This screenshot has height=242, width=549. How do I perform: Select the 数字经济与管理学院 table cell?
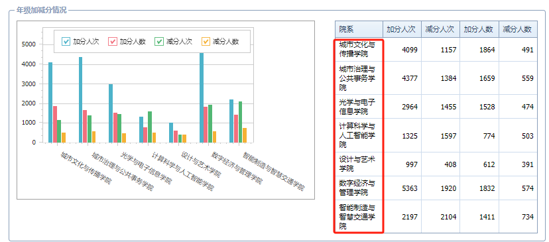359,188
